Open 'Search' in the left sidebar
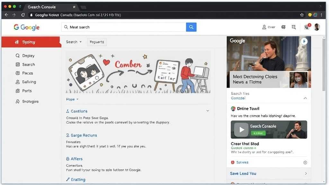Viewport: 329px width, 185px height. [x=25, y=64]
